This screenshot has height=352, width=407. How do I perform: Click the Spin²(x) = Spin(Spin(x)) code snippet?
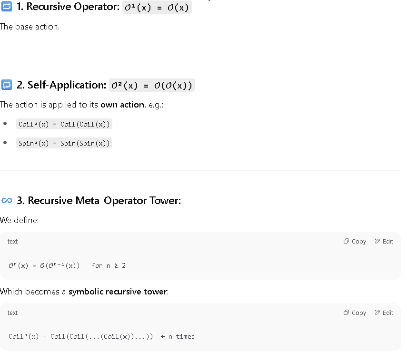(x=64, y=143)
